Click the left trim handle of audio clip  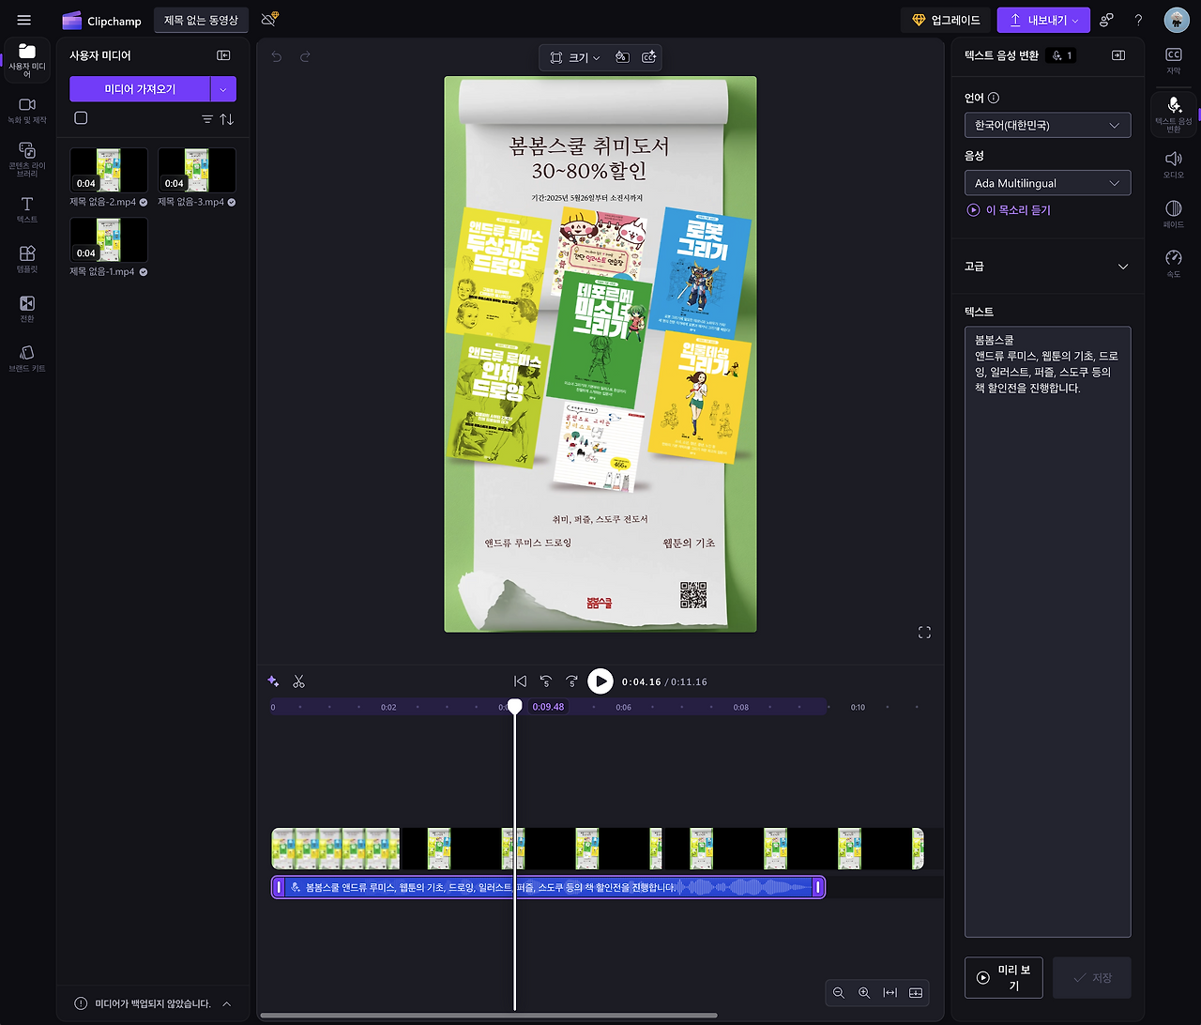click(279, 887)
